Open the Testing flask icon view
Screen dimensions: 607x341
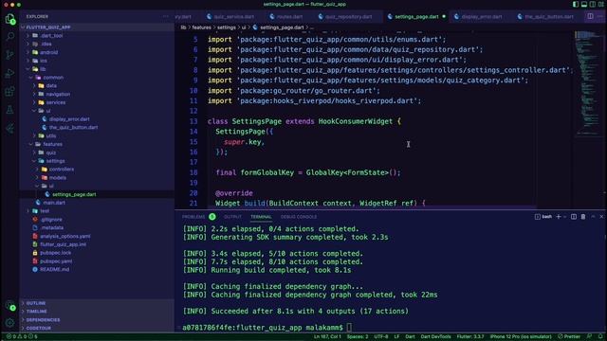(9, 110)
